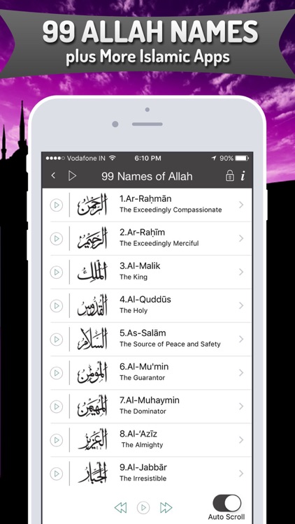Screen dimensions: 295x524
Task: Open details chevron for Ar-Raḥmān
Action: (241, 205)
